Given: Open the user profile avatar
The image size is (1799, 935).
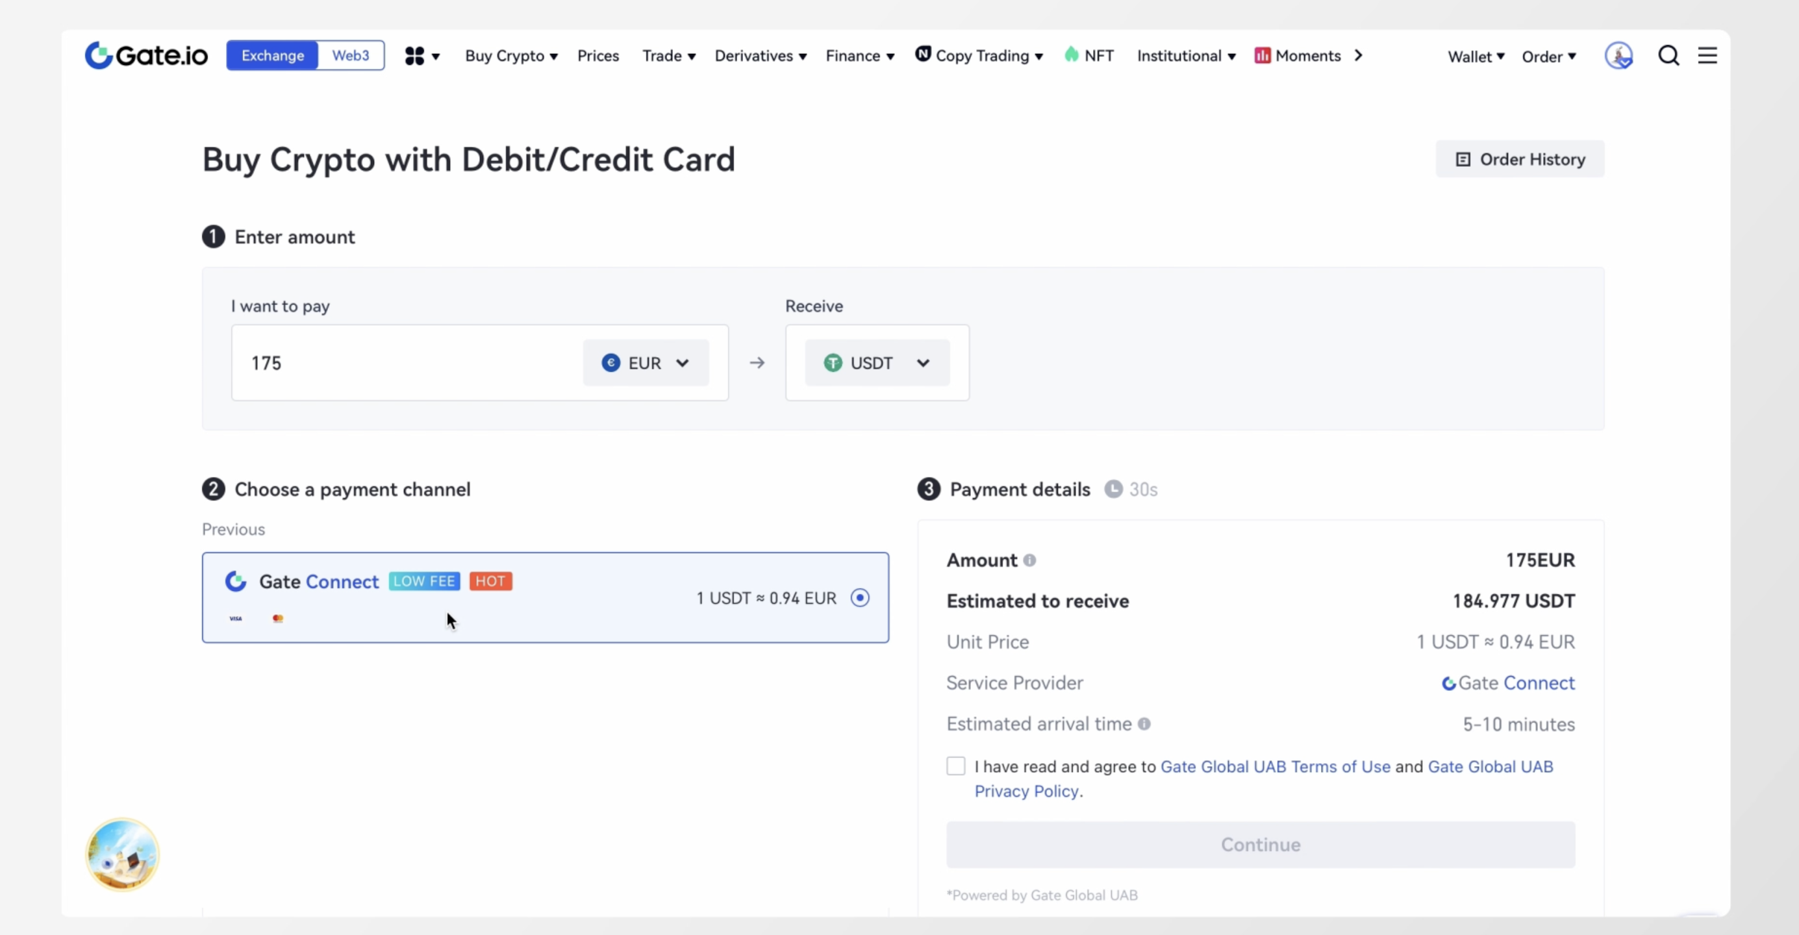Looking at the screenshot, I should pyautogui.click(x=1618, y=55).
